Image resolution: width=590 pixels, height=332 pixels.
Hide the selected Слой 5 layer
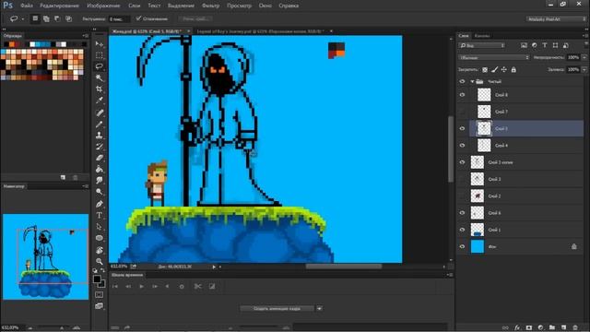462,129
